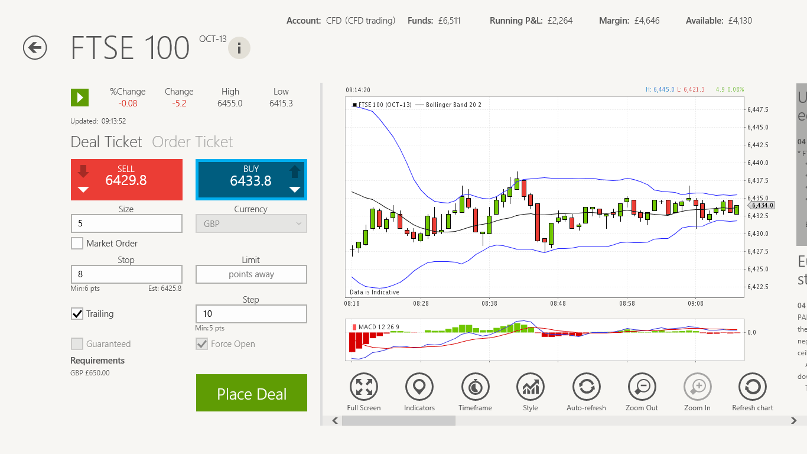Click the green play arrow icon
This screenshot has width=807, height=454.
(80, 98)
